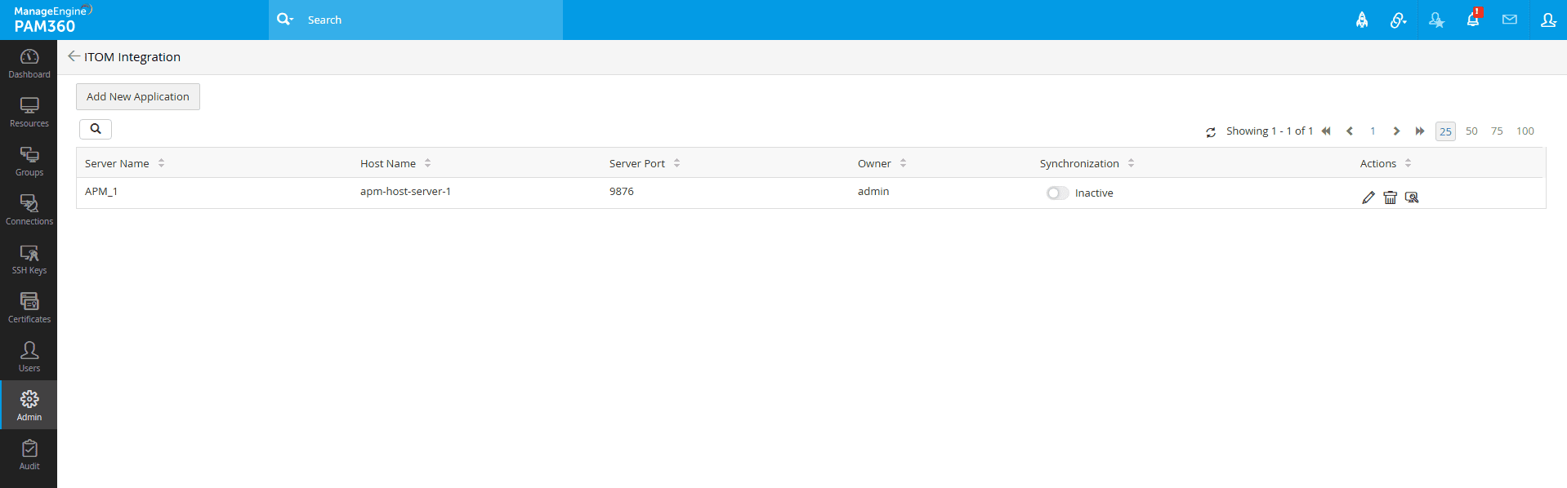This screenshot has width=1567, height=488.
Task: Sort by Host Name column
Action: coord(427,163)
